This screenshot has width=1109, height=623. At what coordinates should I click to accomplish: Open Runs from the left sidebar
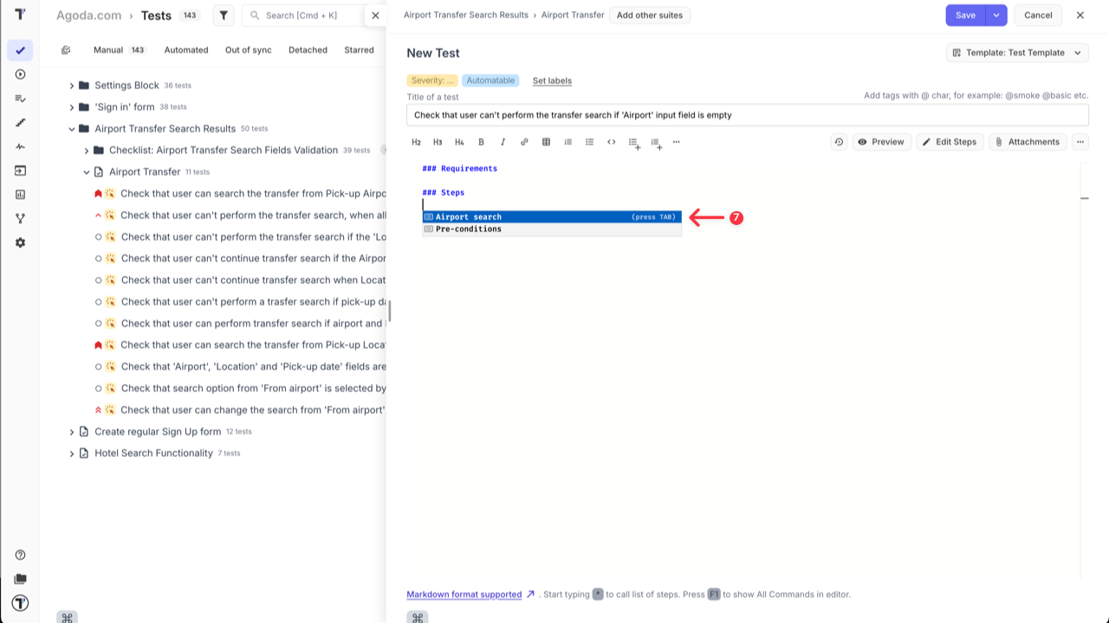click(20, 74)
